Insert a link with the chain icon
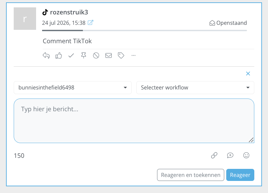This screenshot has height=193, width=268. (x=214, y=155)
